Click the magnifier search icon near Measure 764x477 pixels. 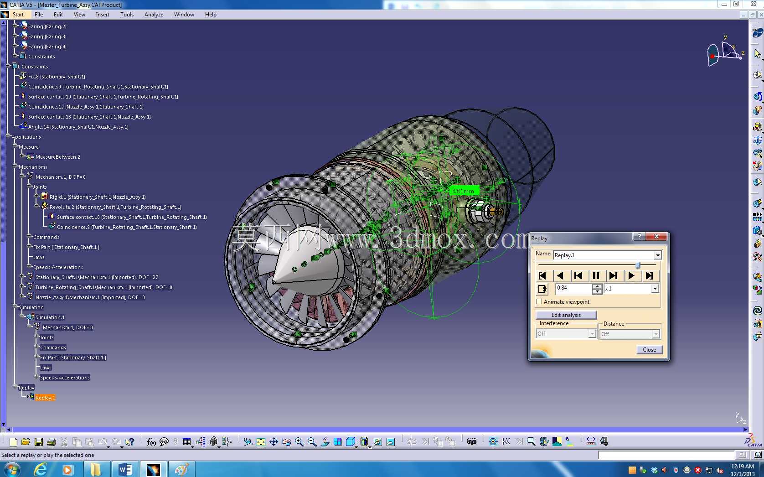[x=531, y=441]
